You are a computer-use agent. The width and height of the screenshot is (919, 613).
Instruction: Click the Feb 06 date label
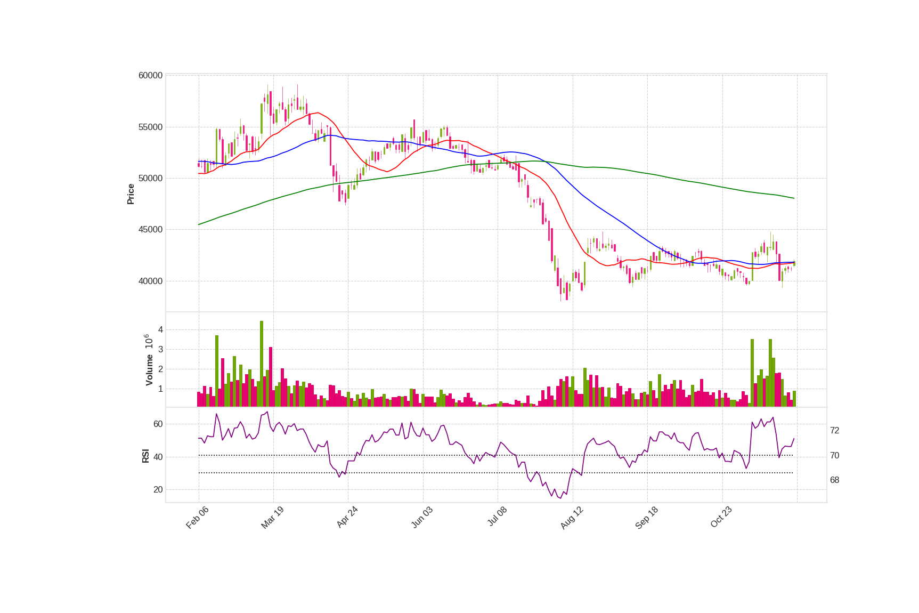197,518
